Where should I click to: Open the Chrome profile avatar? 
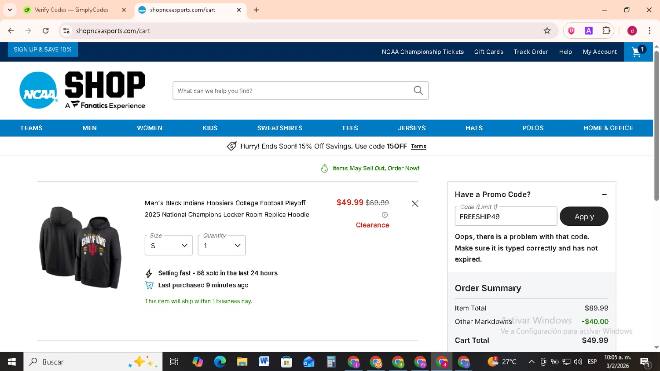coord(632,31)
